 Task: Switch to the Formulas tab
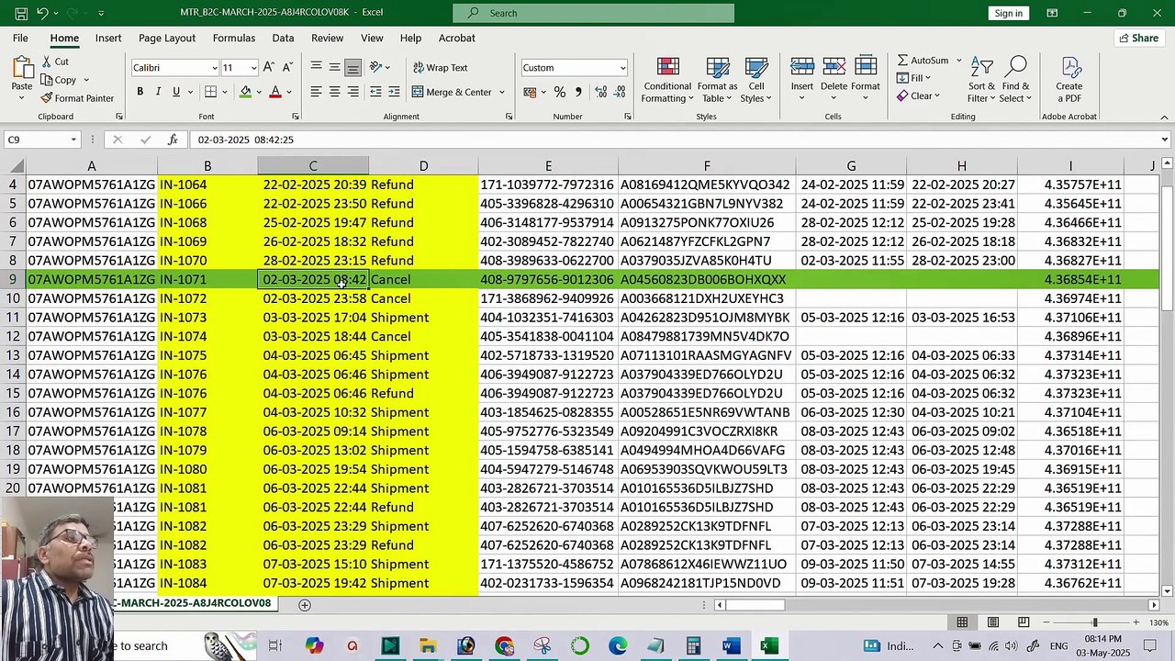coord(234,38)
